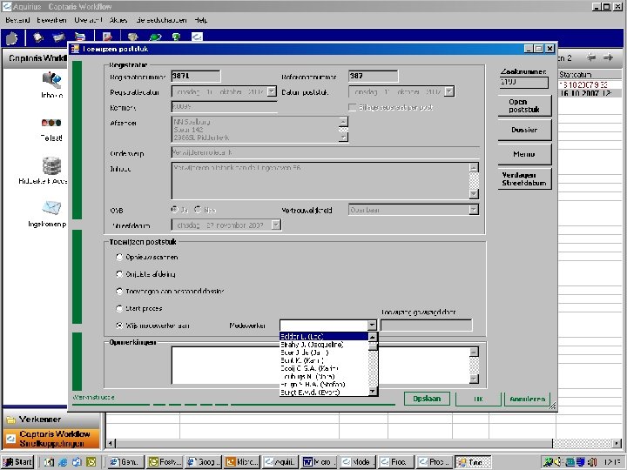The width and height of the screenshot is (627, 470).
Task: Click the Dossier button
Action: 524,130
